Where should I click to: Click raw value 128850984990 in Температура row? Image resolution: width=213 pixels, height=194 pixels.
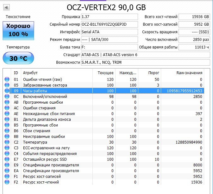coord(189,142)
